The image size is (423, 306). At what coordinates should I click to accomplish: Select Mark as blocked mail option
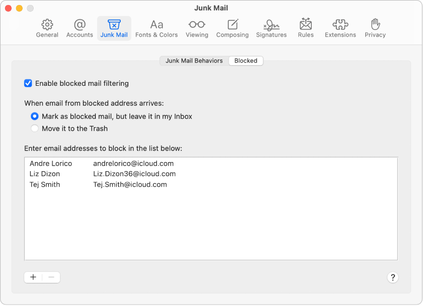34,116
